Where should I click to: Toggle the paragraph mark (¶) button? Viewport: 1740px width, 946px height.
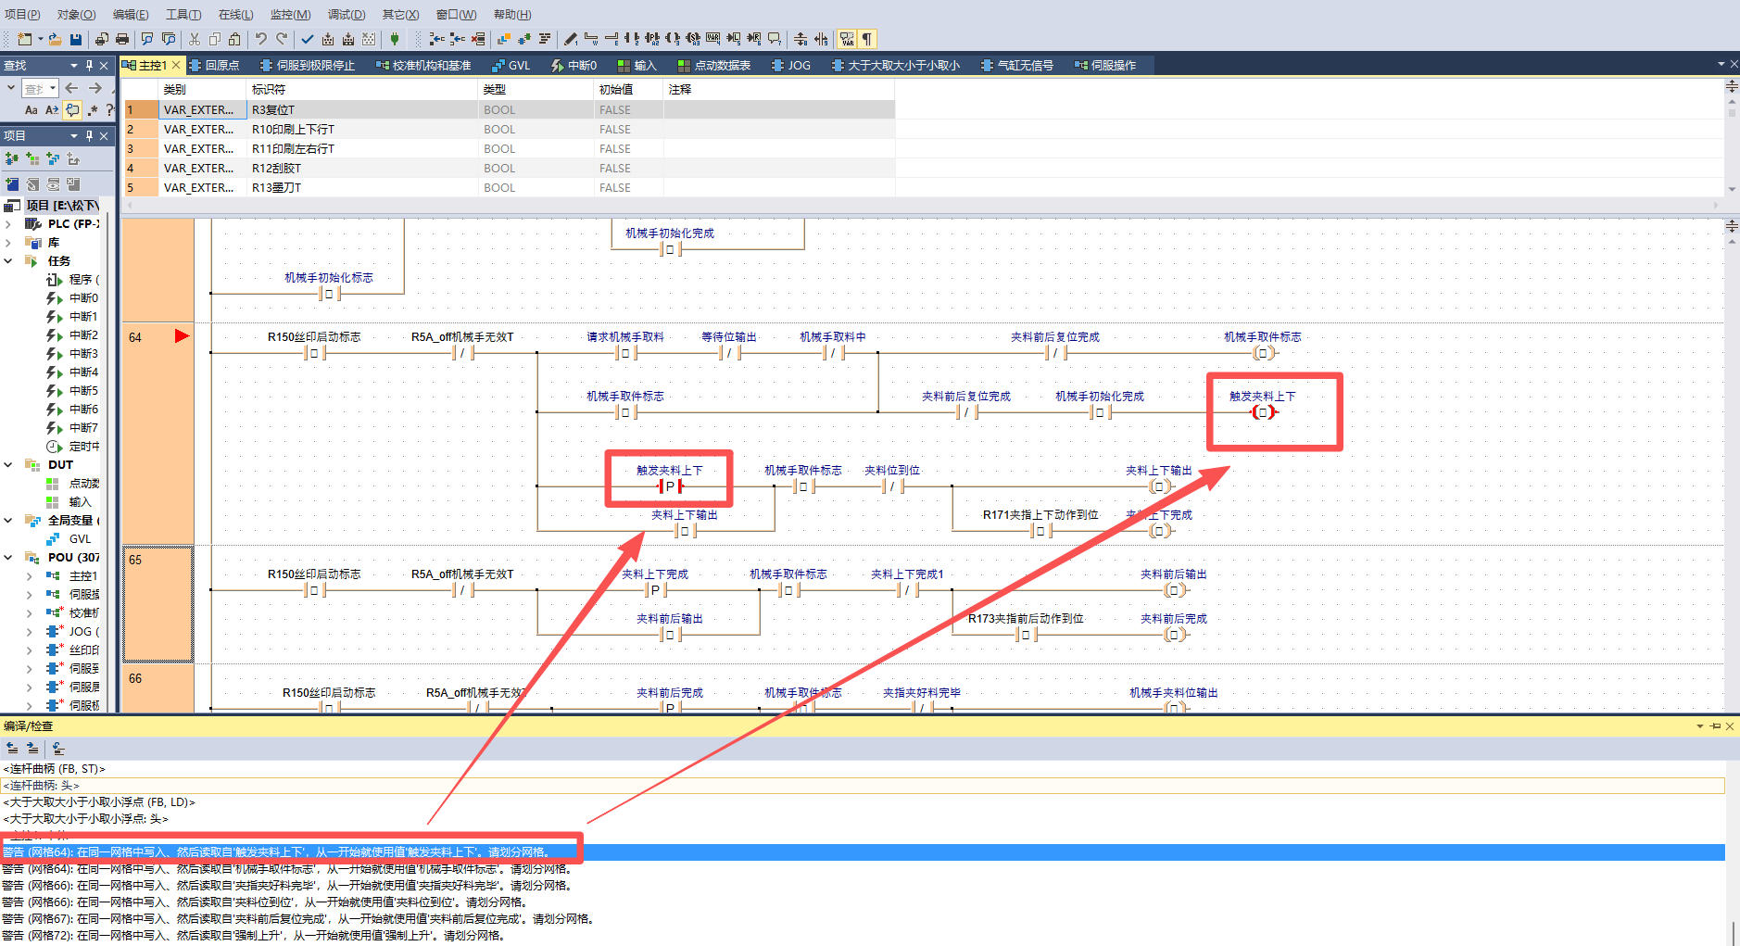867,39
